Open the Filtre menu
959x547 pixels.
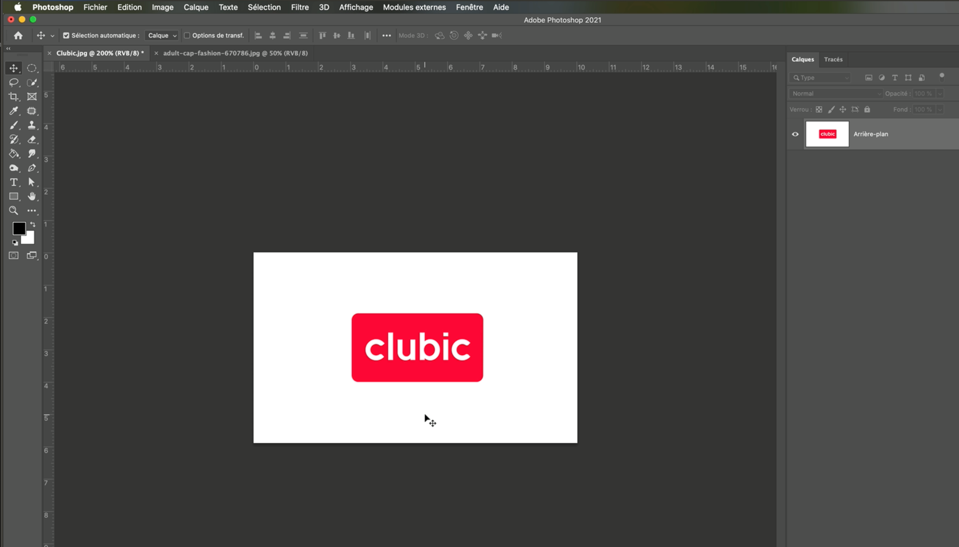click(300, 7)
